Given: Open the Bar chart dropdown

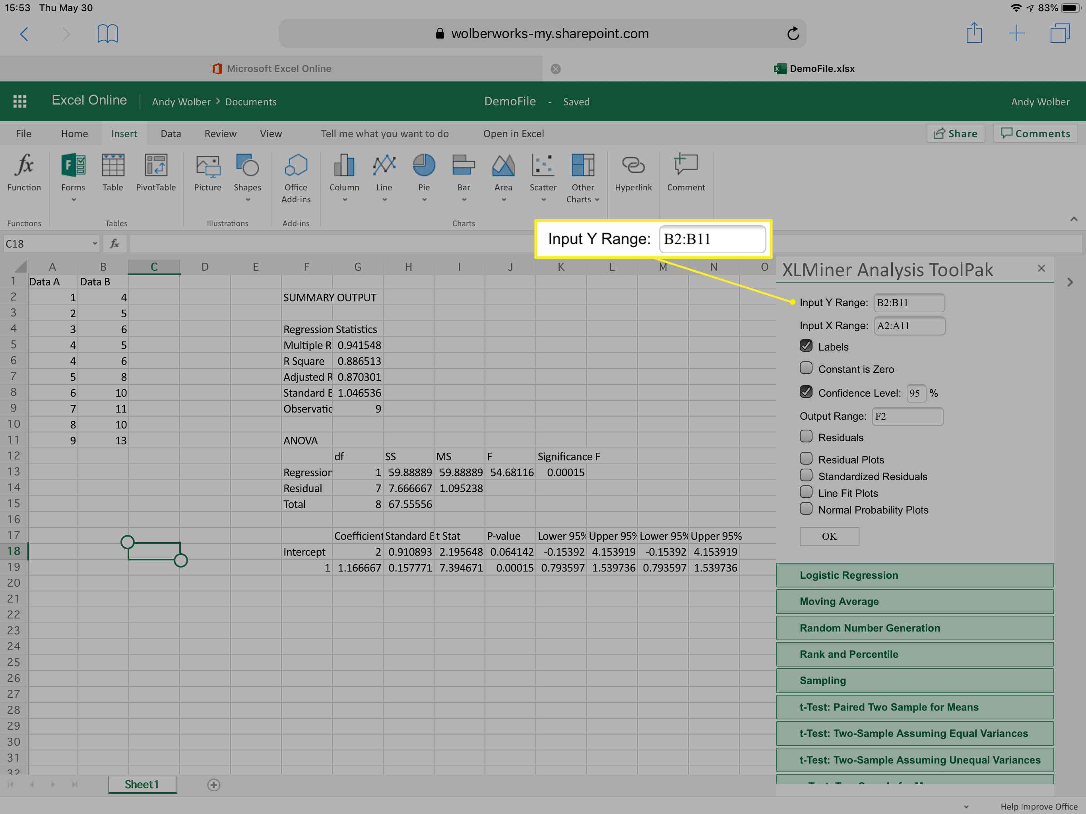Looking at the screenshot, I should (463, 200).
